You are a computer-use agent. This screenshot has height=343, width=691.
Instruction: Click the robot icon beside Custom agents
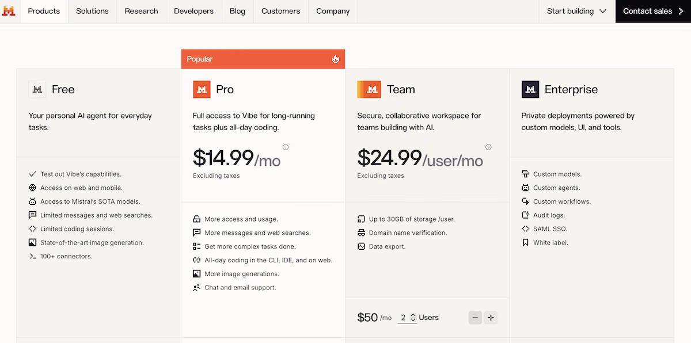pyautogui.click(x=525, y=188)
